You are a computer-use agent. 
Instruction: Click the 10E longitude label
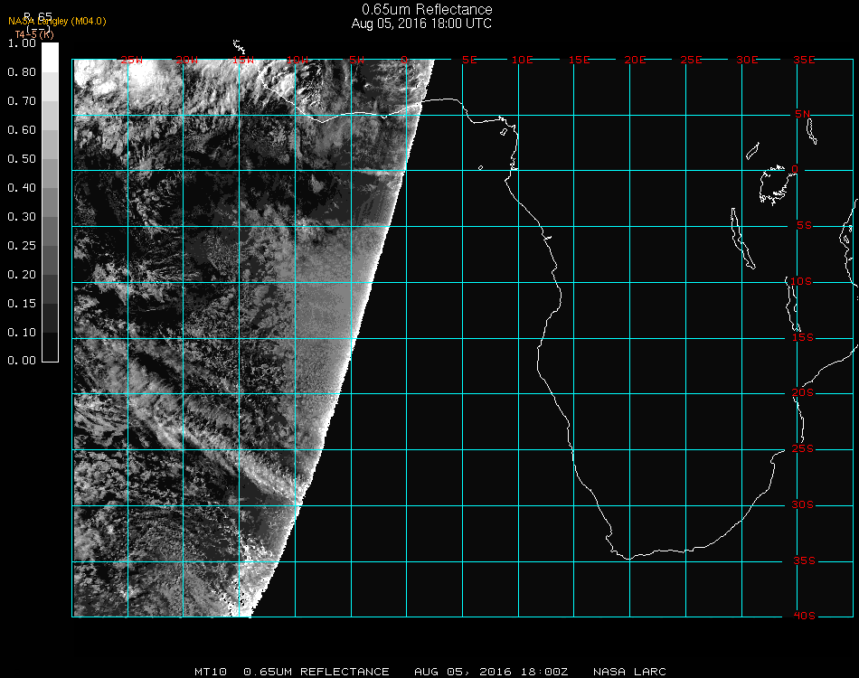click(522, 60)
